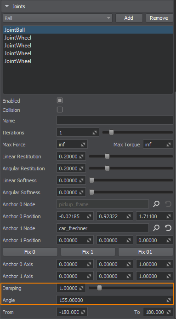
Task: Click the search icon for Anchor 1 Node
Action: [x=156, y=228]
